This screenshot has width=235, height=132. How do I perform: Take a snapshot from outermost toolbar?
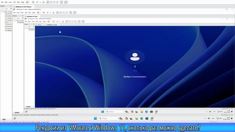[x=37, y=2]
